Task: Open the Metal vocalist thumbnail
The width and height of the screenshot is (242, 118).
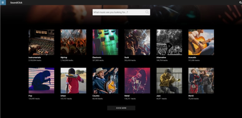Action: 137,81
